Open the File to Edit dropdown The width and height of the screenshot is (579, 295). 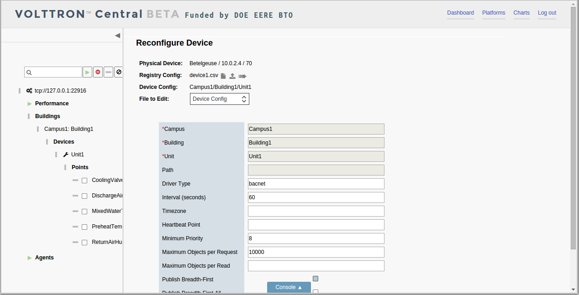220,99
